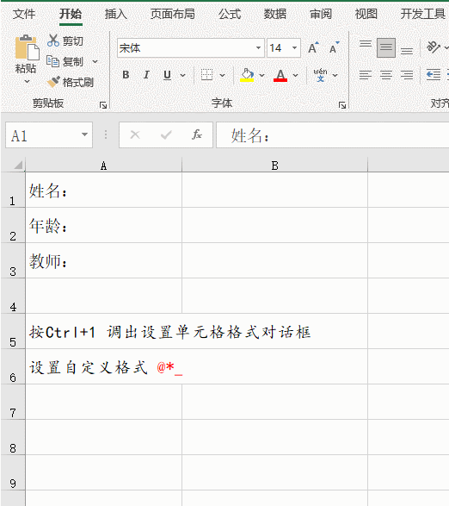The image size is (449, 506).
Task: Select row 5 header
Action: (13, 331)
